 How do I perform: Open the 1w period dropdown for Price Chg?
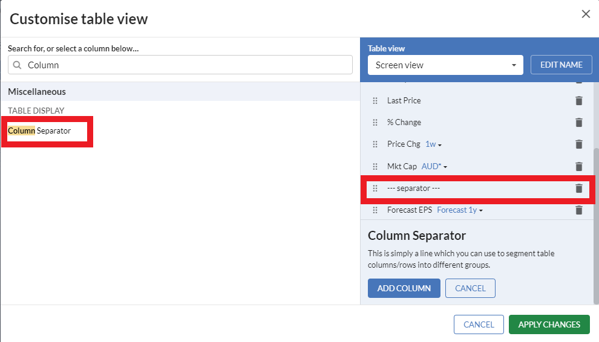pos(434,144)
